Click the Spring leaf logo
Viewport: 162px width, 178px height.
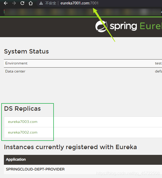[101, 26]
